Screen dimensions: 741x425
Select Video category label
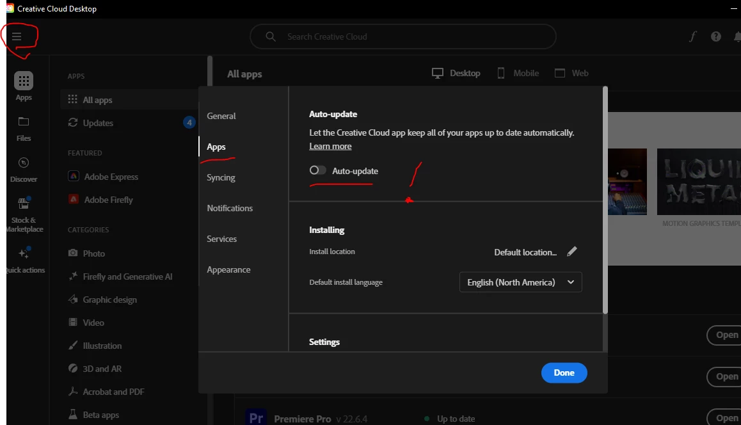(93, 323)
